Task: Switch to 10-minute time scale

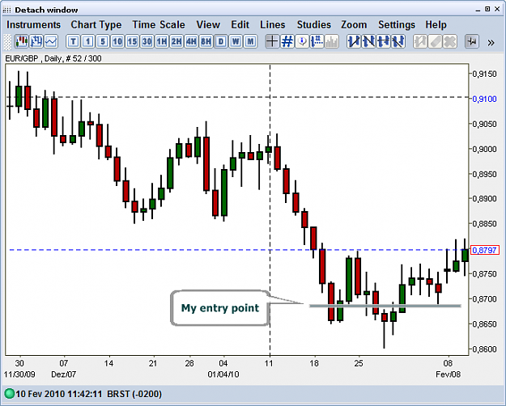Action: tap(117, 41)
